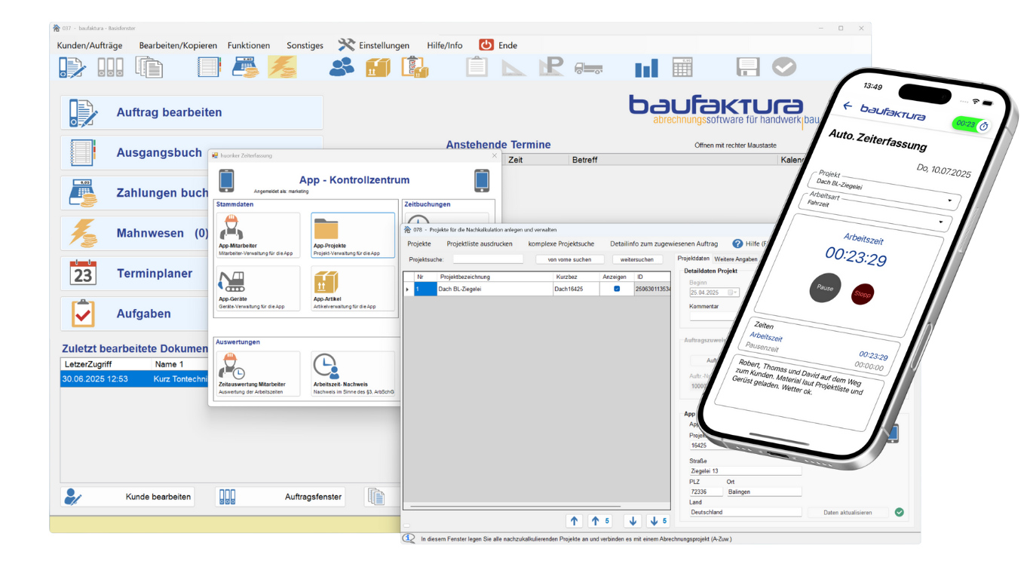Click the triangle with P toolbar icon

551,67
